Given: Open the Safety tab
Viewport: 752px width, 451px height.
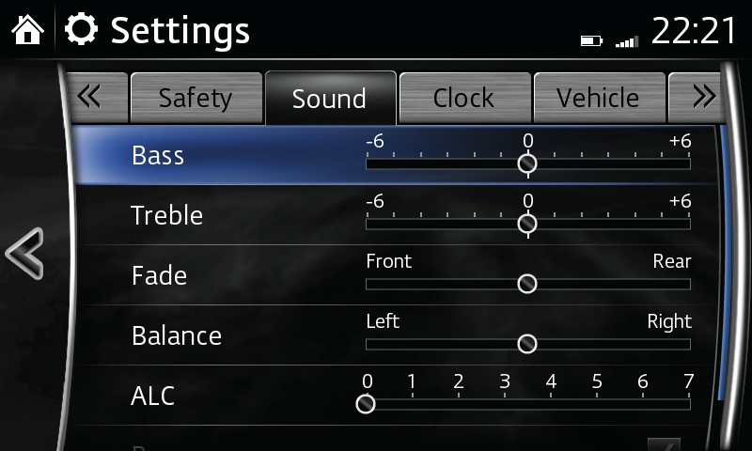Looking at the screenshot, I should (195, 98).
